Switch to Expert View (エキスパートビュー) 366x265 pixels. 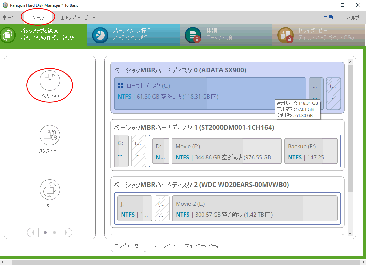pos(78,17)
